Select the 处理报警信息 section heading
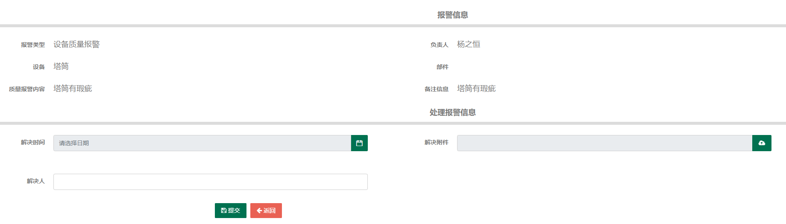Viewport: 786px width, 224px height. point(453,112)
